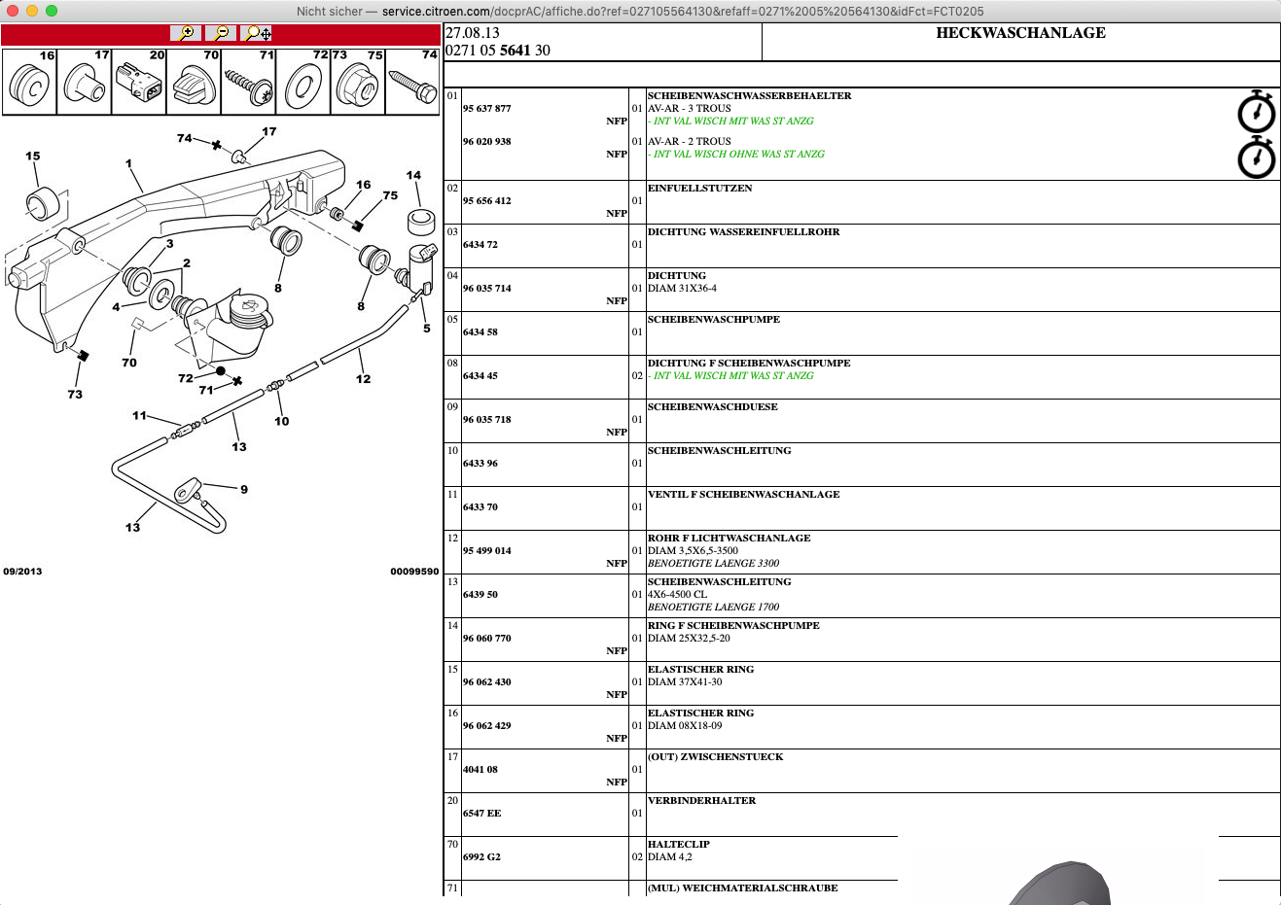Image resolution: width=1281 pixels, height=905 pixels.
Task: Click callout number 70 in the diagram
Action: [129, 363]
